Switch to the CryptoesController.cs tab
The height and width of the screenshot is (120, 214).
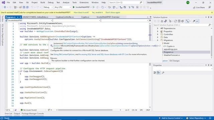[65, 17]
